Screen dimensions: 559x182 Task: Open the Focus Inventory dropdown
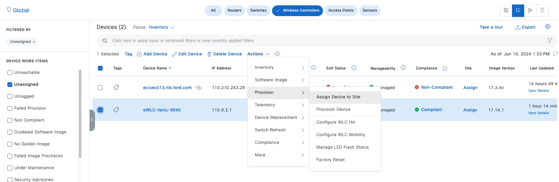(161, 27)
